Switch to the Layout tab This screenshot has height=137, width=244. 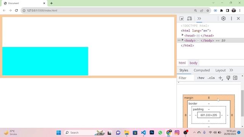click(x=220, y=70)
